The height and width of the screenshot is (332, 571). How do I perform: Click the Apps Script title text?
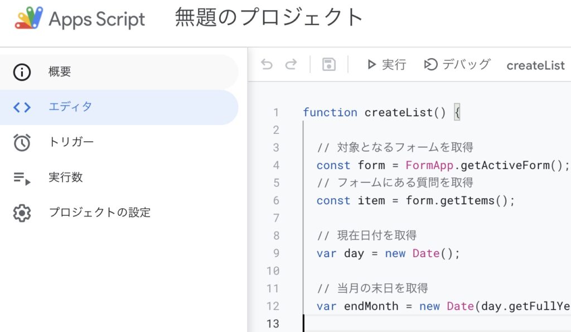point(97,19)
